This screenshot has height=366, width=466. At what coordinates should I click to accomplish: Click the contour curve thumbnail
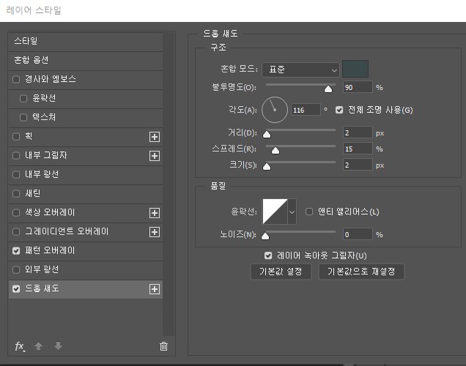click(x=275, y=212)
